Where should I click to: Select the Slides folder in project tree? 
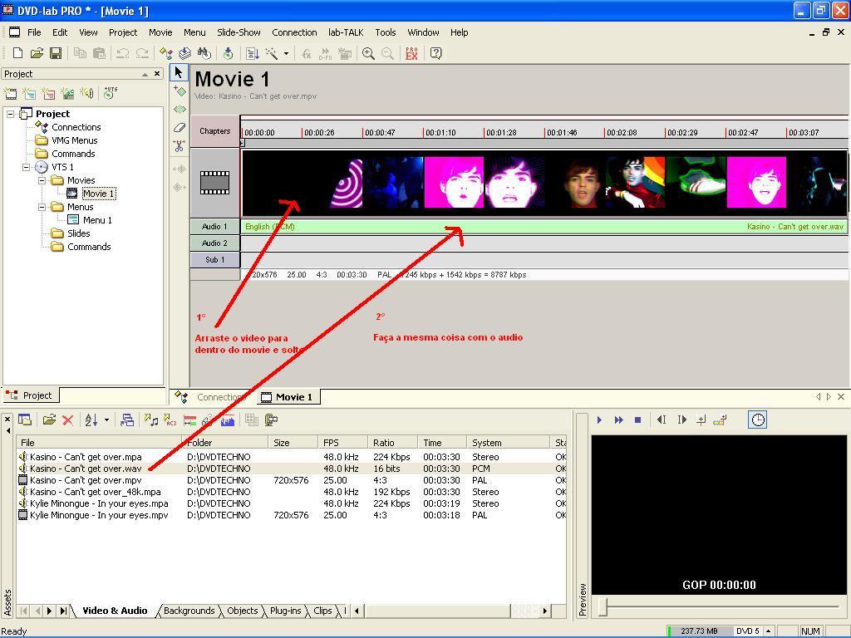(79, 233)
